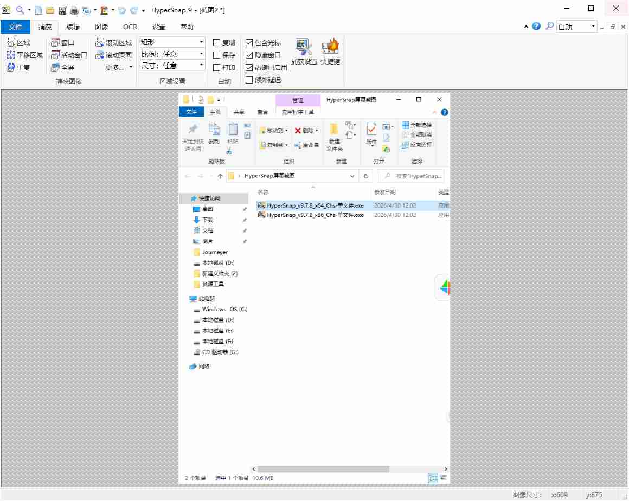Viewport: 629px width, 501px height.
Task: Click 10.6 MB text in captured image status bar
Action: pos(263,478)
